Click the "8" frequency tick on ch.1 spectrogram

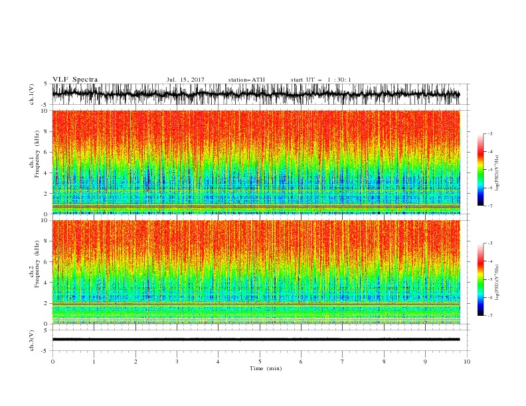point(46,131)
